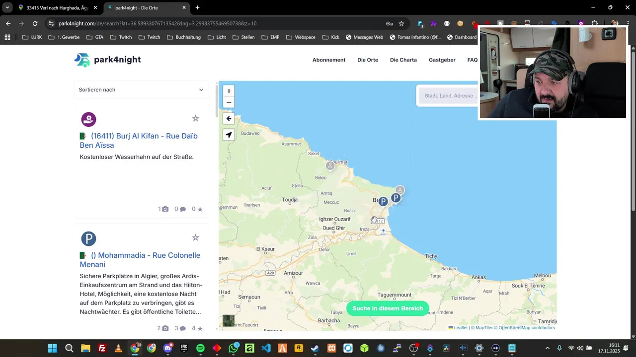Open the Tomas Infantino bookmark
Image resolution: width=636 pixels, height=357 pixels.
point(415,37)
